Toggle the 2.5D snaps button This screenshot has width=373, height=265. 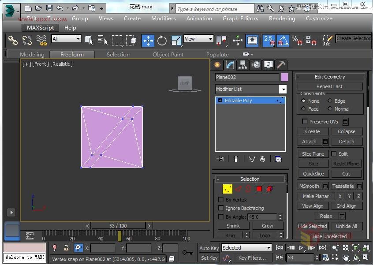tap(269, 41)
